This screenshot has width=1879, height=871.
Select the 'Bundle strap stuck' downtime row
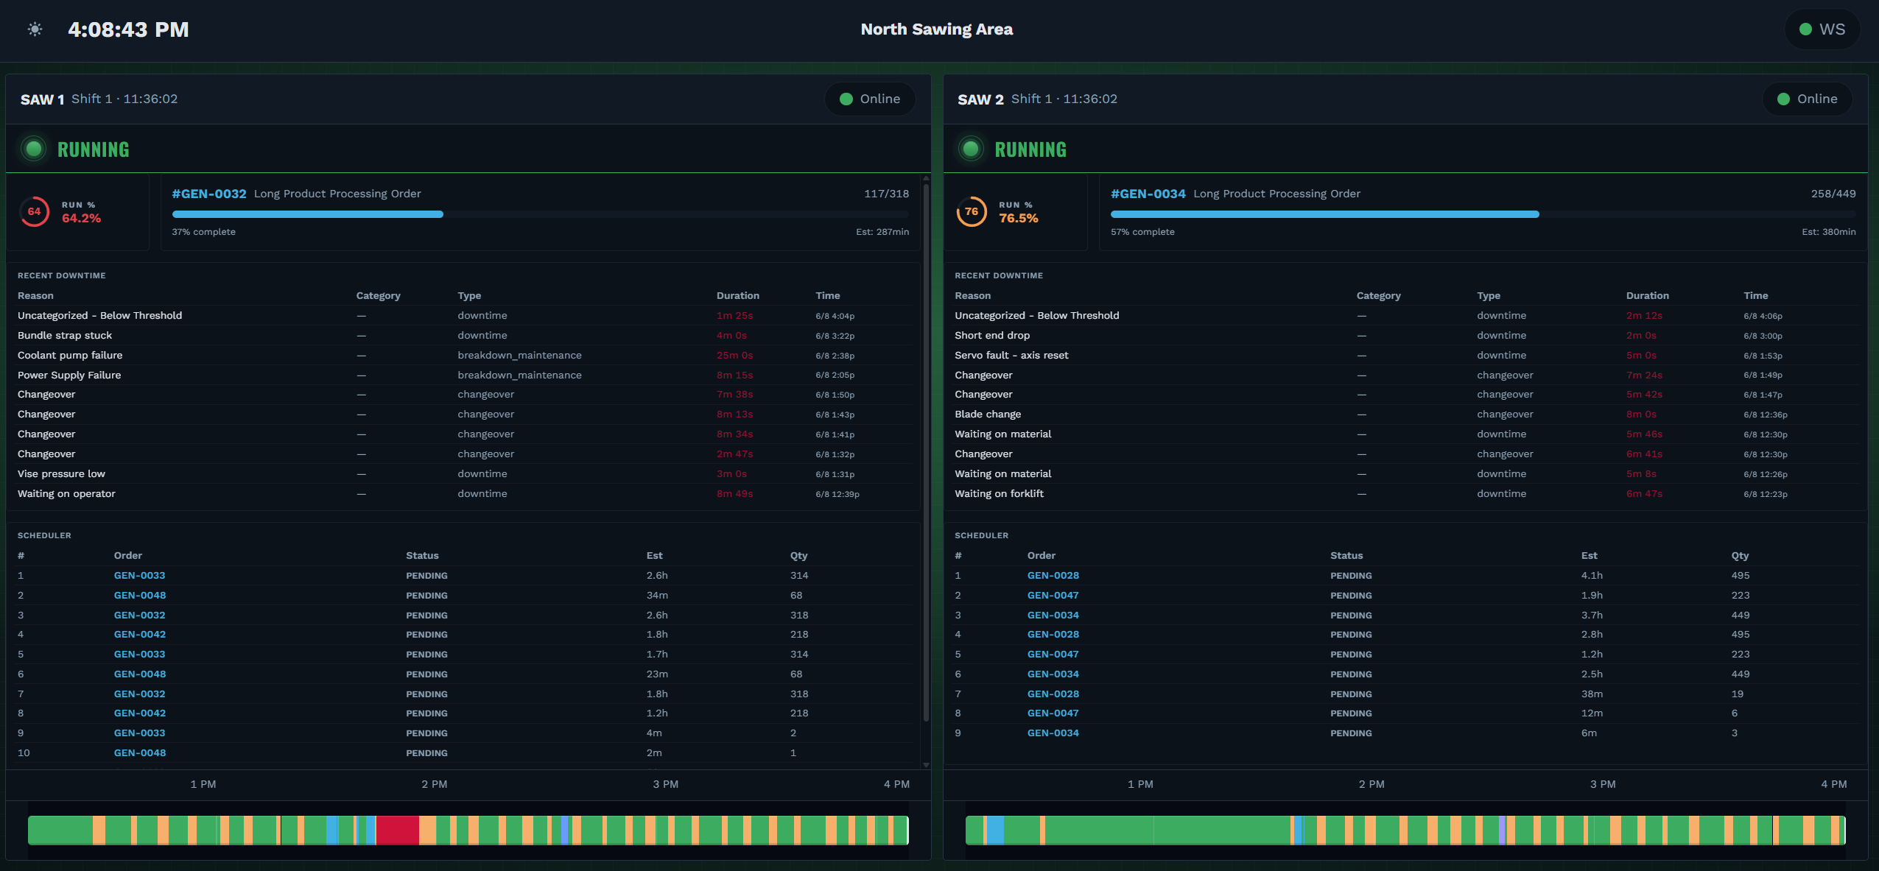(464, 336)
